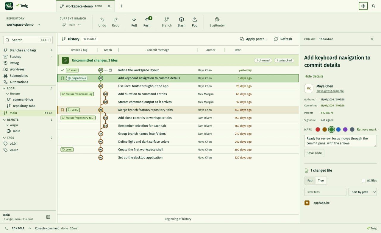Select the Use local fonts throughout the app commit
381x233 pixels.
click(x=178, y=86)
